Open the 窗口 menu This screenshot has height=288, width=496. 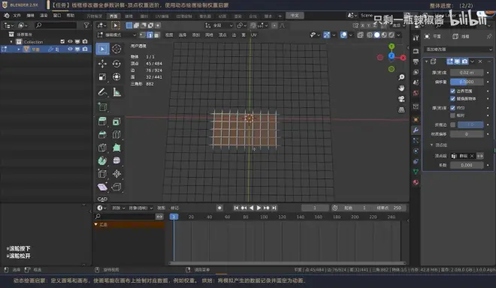[57, 16]
